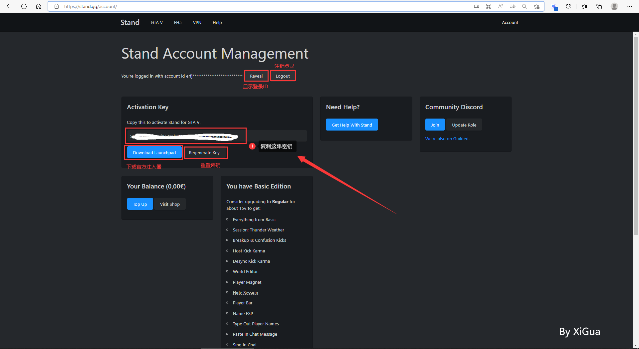Open the browser settings and more menu
The height and width of the screenshot is (349, 639).
pyautogui.click(x=629, y=6)
